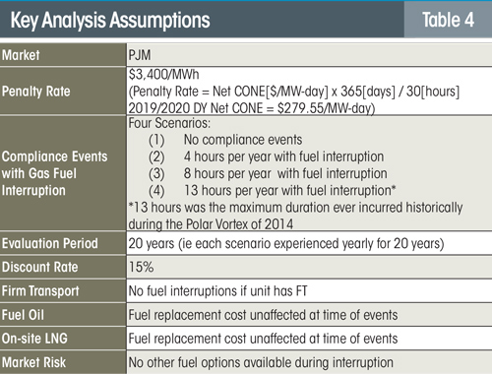Click the Net CONE penalty formula line
This screenshot has width=492, height=374.
[294, 92]
